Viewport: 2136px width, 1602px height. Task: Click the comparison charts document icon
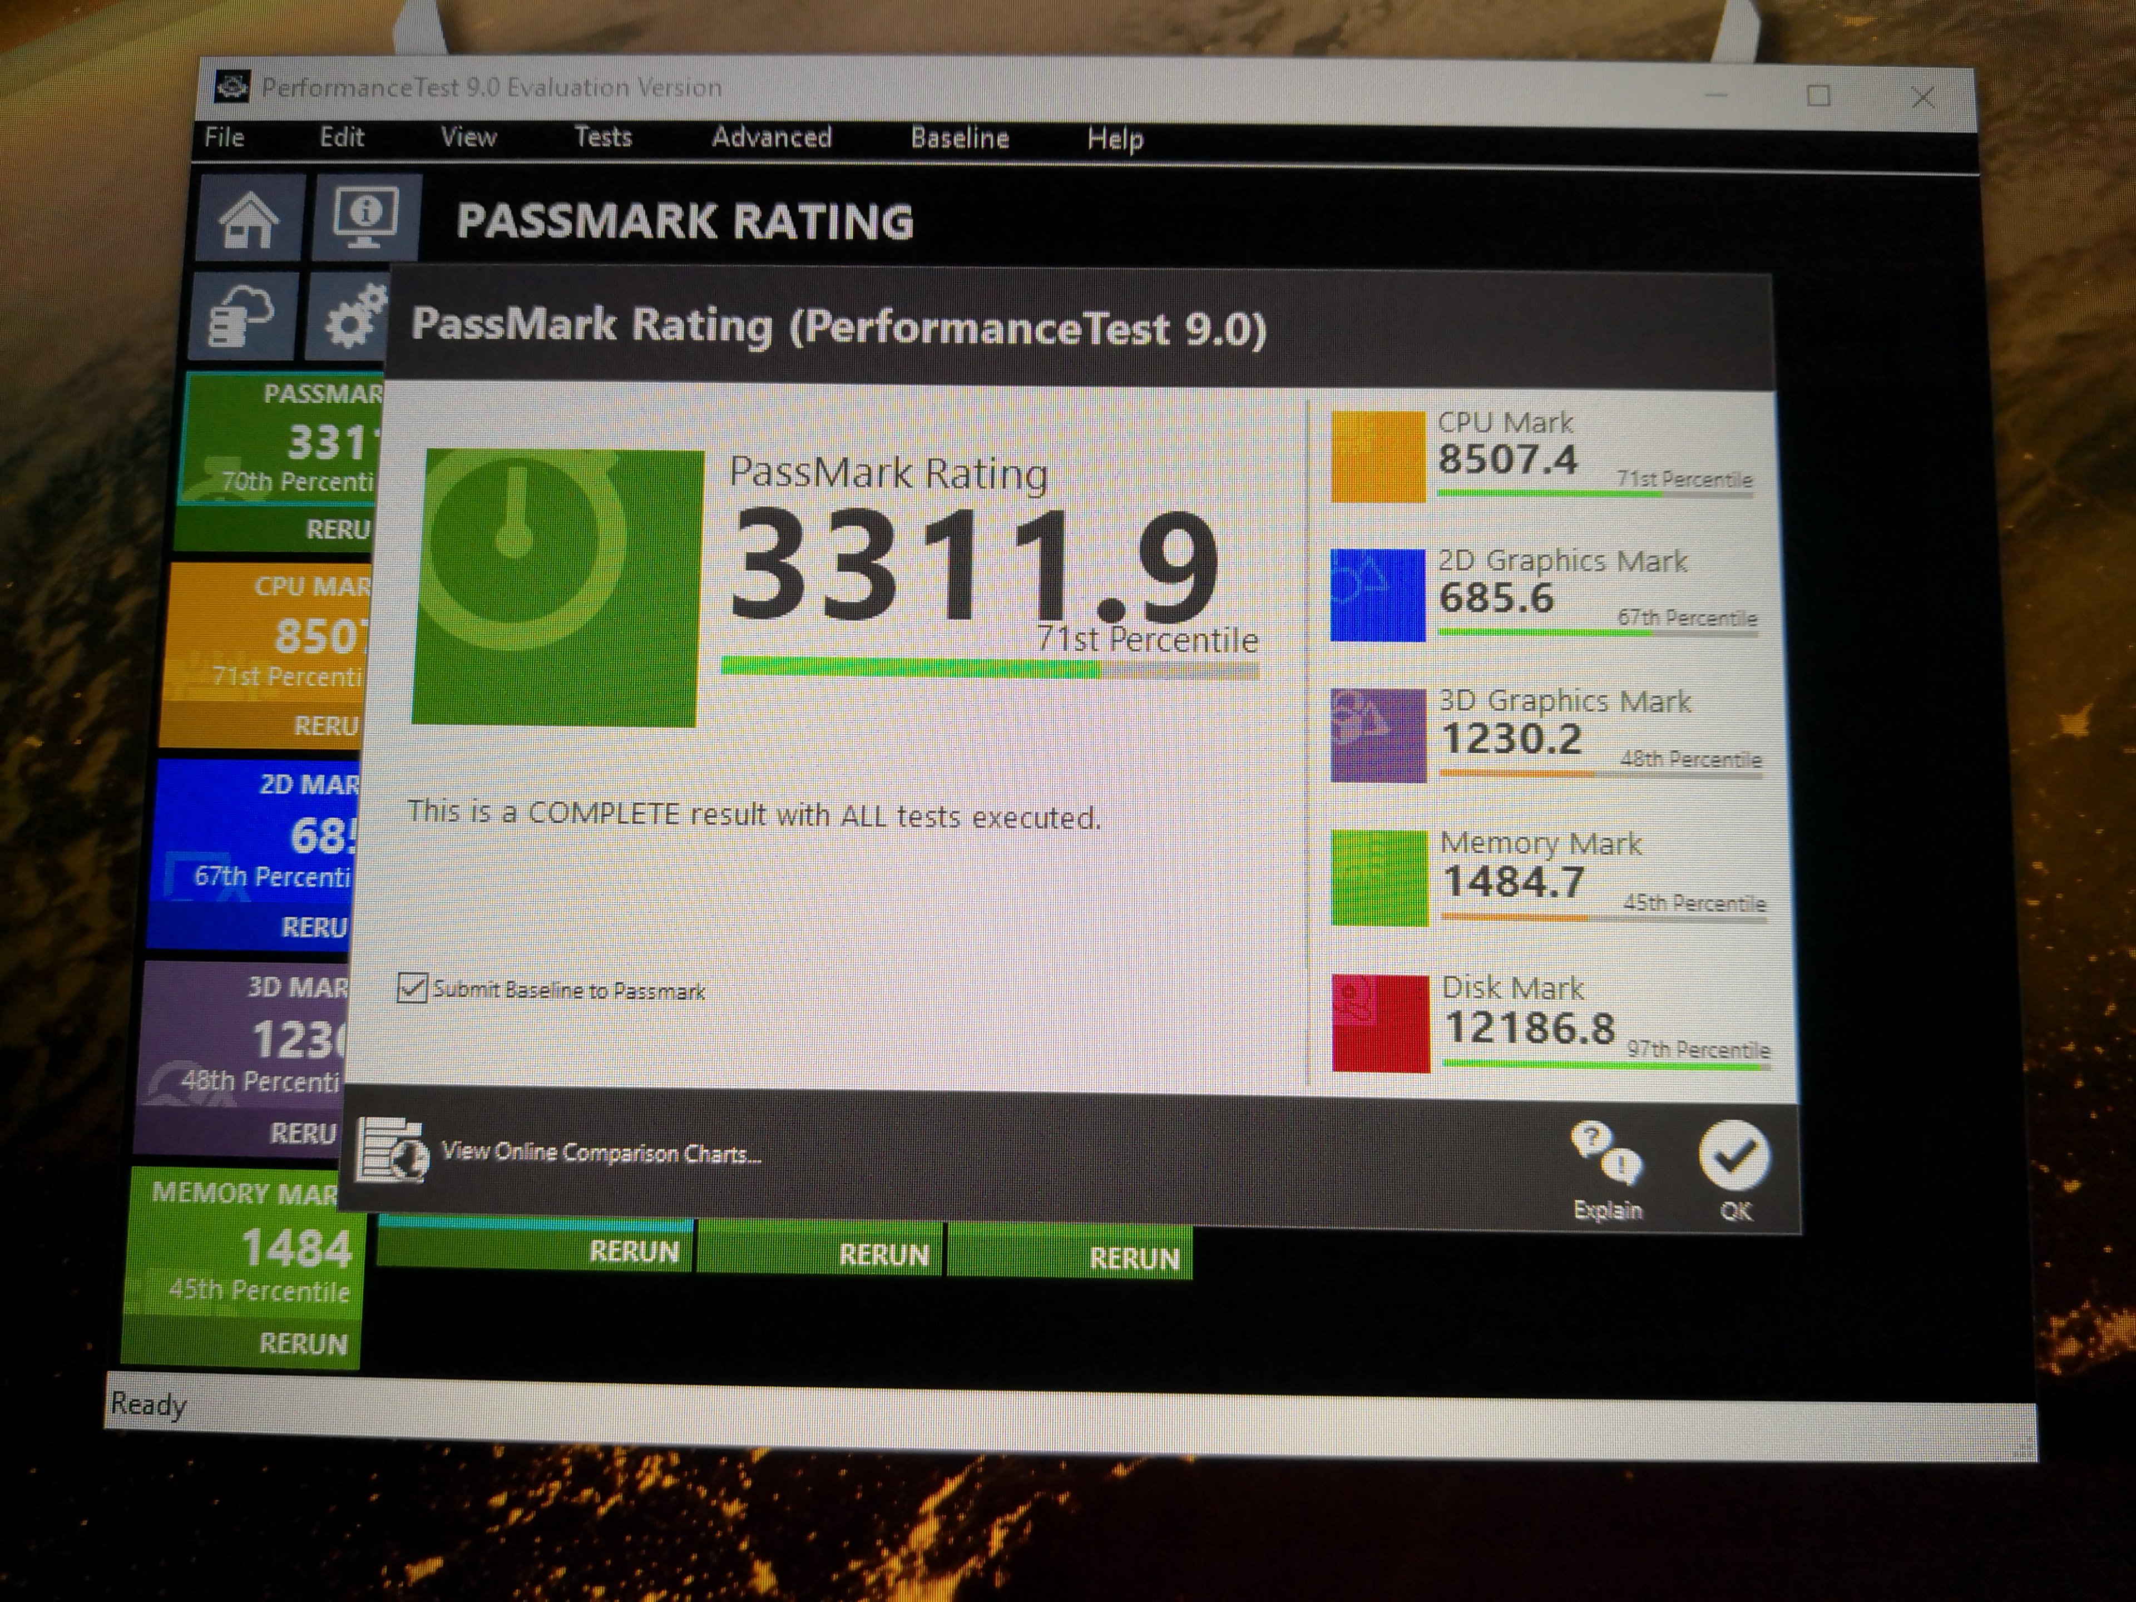pos(392,1149)
